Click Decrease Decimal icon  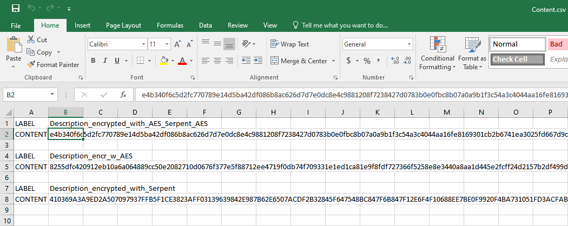407,61
